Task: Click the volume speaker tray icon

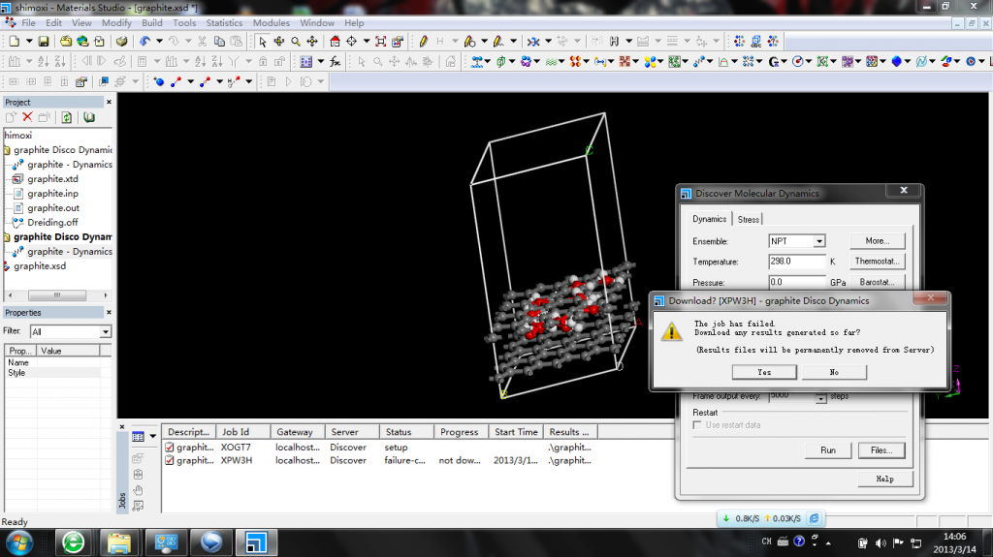Action: (x=881, y=542)
